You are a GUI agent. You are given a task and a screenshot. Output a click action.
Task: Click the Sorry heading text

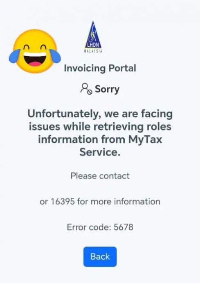(107, 89)
